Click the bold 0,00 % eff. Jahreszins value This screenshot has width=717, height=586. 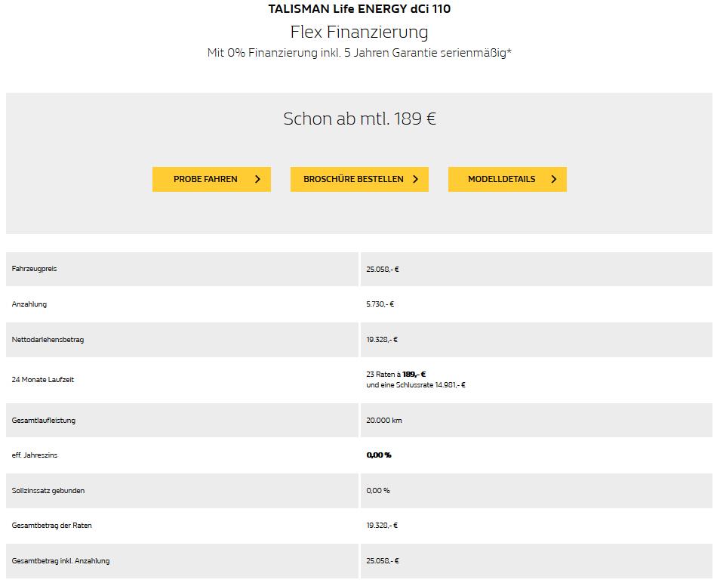point(379,455)
